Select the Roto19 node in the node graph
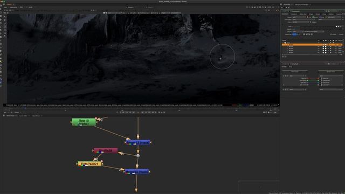 [84, 122]
